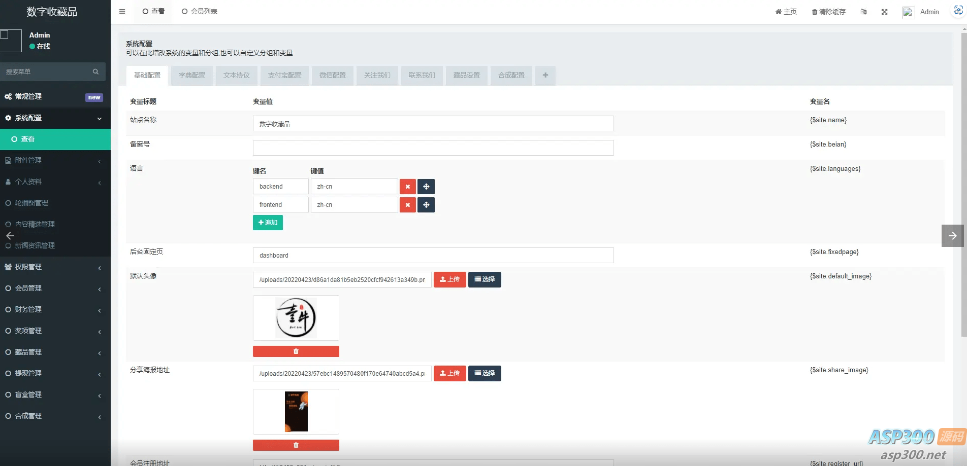The width and height of the screenshot is (967, 466).
Task: Click 清除缓存 clear cache button
Action: 828,12
